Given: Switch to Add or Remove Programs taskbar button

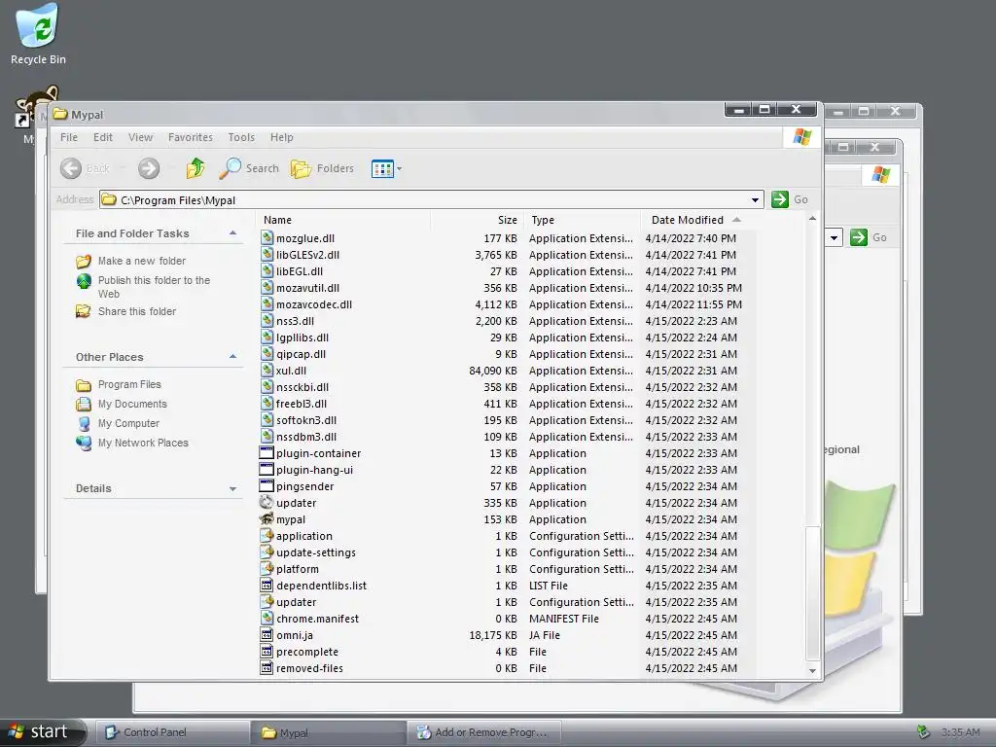Looking at the screenshot, I should coord(485,732).
